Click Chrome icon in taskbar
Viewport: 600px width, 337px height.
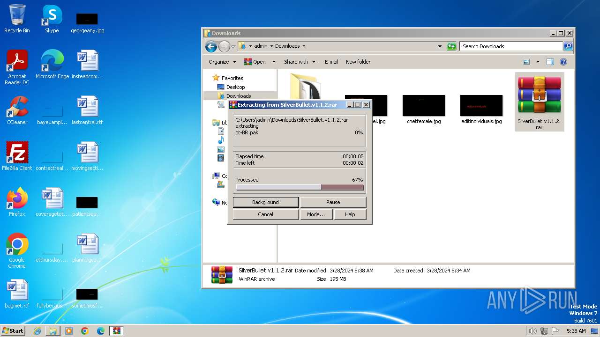coord(85,331)
